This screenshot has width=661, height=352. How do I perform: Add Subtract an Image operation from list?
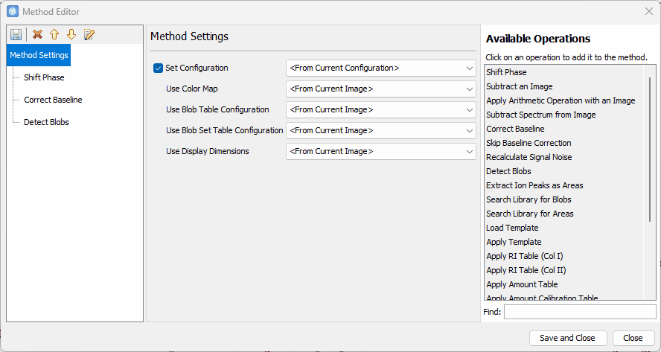coord(519,86)
